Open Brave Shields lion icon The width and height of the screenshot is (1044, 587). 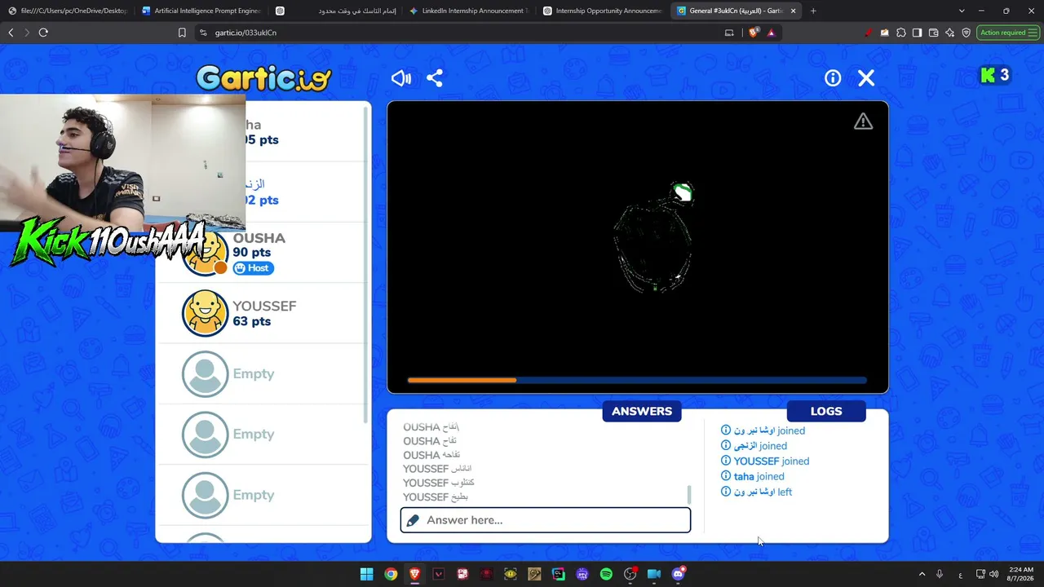(x=754, y=33)
